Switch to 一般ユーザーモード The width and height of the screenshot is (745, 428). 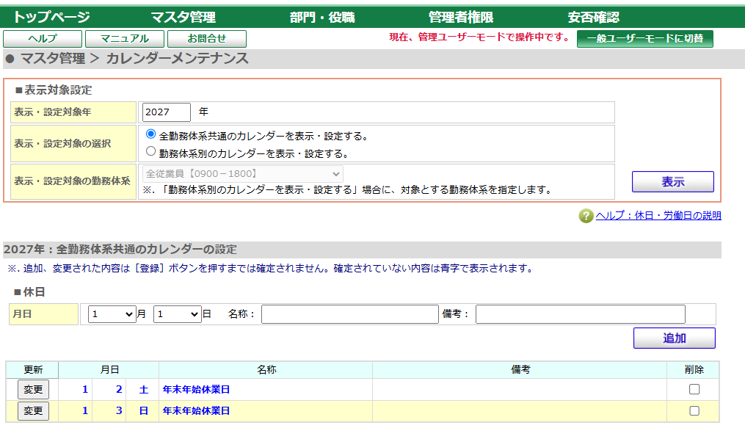[x=644, y=38]
